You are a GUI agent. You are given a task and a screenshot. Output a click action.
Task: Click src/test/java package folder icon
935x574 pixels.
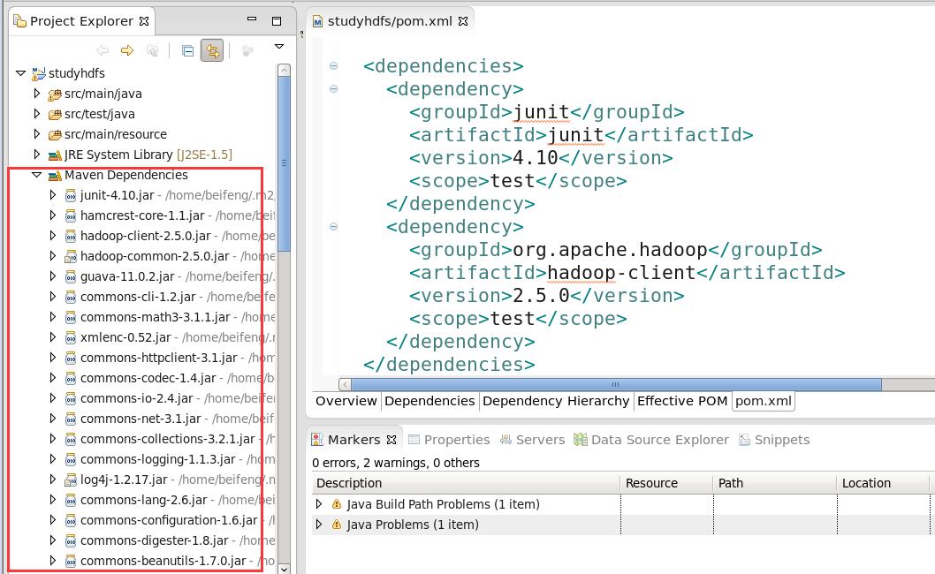[55, 115]
